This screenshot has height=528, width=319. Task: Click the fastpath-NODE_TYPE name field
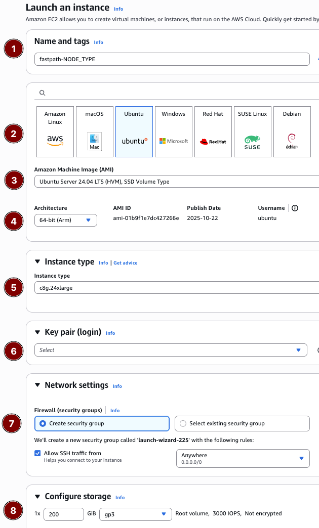(x=172, y=59)
